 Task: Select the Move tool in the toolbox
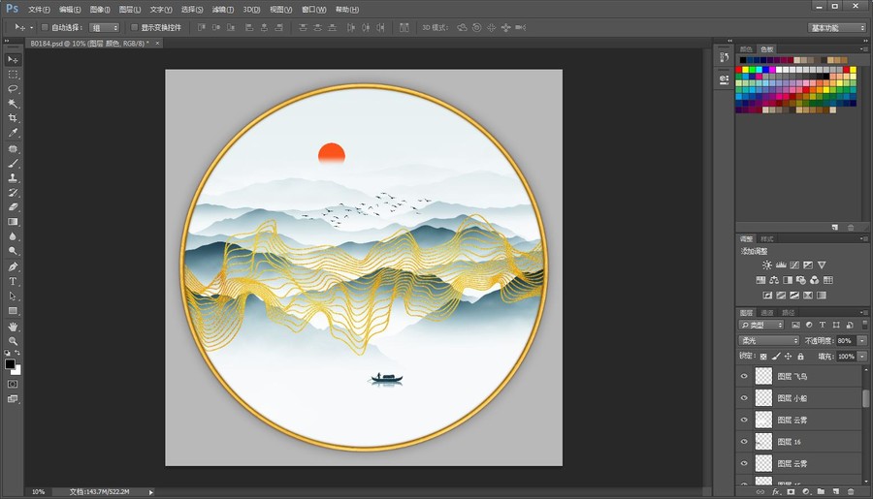click(x=13, y=59)
